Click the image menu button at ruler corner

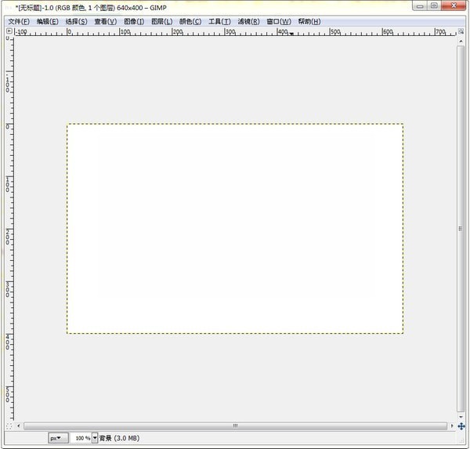(x=9, y=31)
